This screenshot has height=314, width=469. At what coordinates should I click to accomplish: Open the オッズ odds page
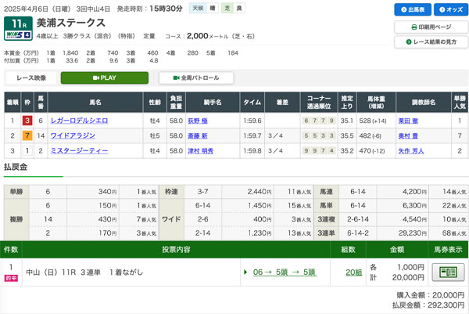tap(446, 10)
